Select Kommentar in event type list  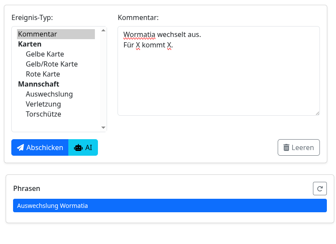tap(37, 34)
